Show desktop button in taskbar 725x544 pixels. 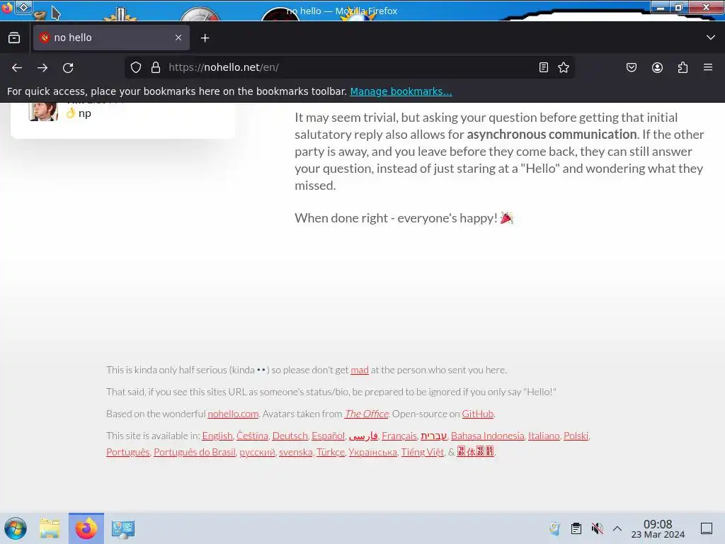click(707, 528)
